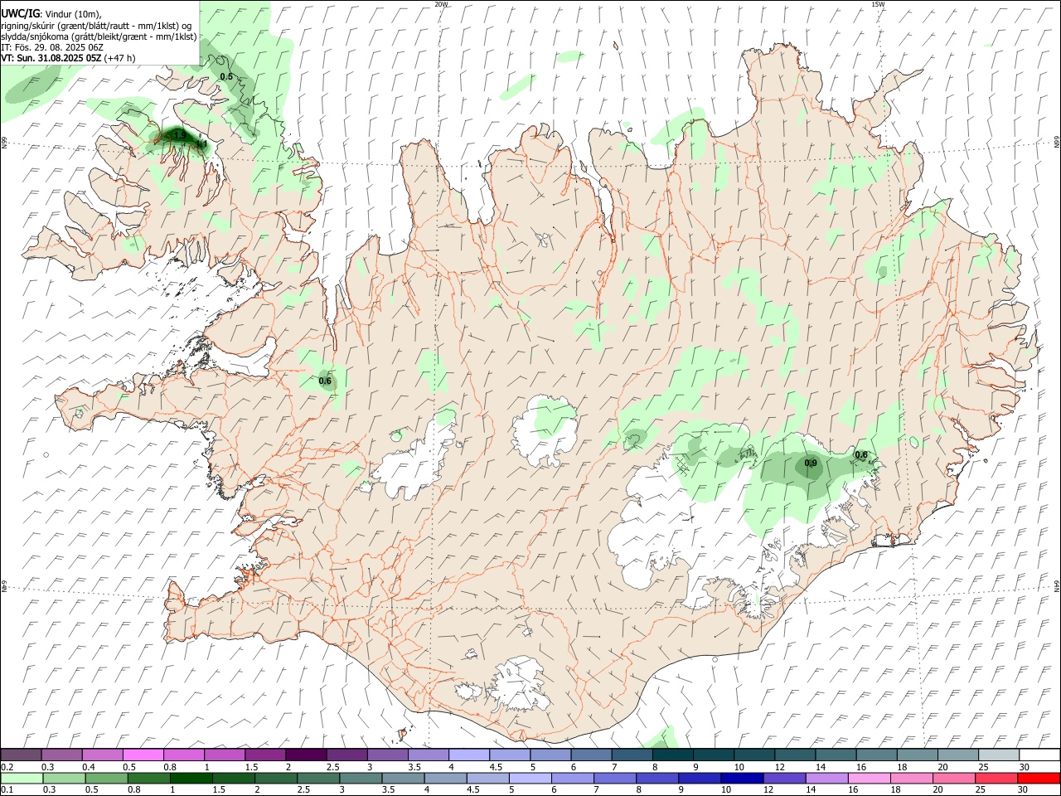This screenshot has width=1061, height=796.
Task: Select top-row legend swatch starting at 0.3
Action: click(x=61, y=755)
